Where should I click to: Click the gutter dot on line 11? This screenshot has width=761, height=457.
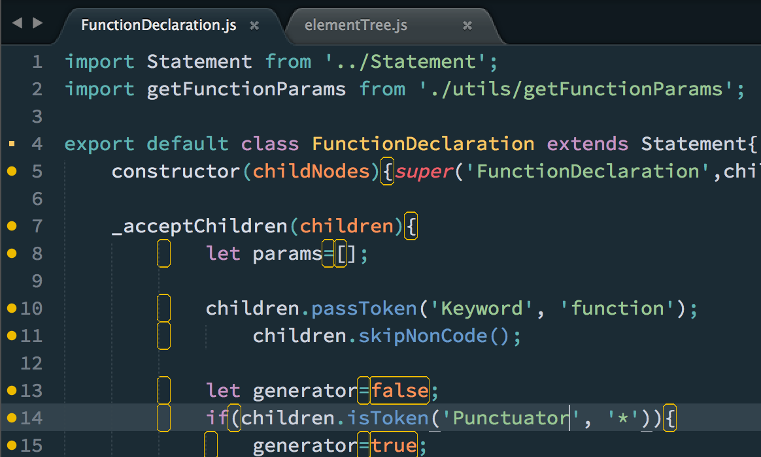point(12,336)
